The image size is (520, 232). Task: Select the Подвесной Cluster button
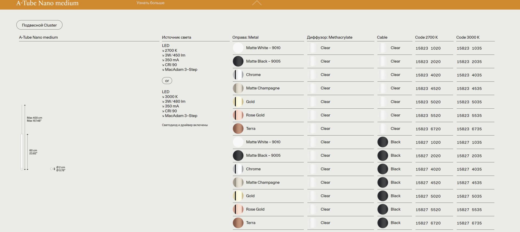[x=39, y=25]
